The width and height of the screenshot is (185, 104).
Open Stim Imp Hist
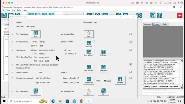click(89, 68)
